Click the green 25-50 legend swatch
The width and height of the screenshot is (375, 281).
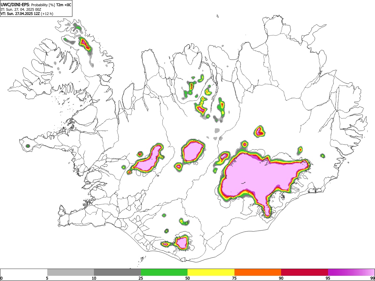(x=164, y=273)
